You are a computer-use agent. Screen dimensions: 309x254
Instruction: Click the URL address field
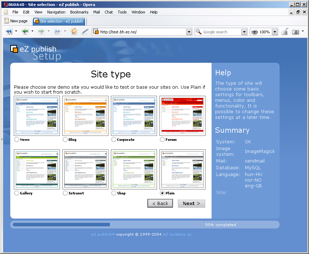142,32
